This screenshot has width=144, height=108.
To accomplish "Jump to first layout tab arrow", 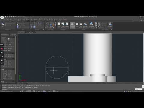I will click(x=19, y=83).
